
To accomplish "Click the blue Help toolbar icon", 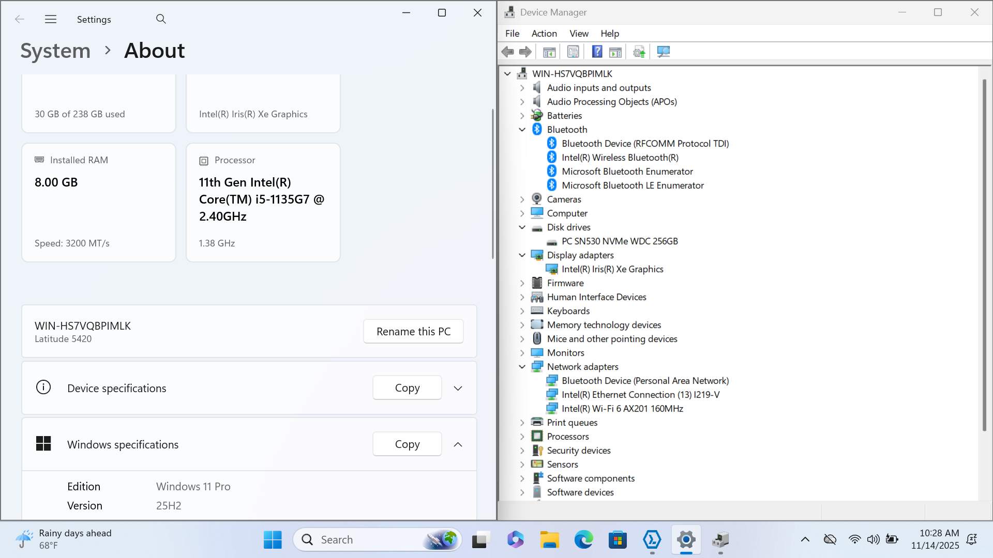I will click(x=597, y=52).
